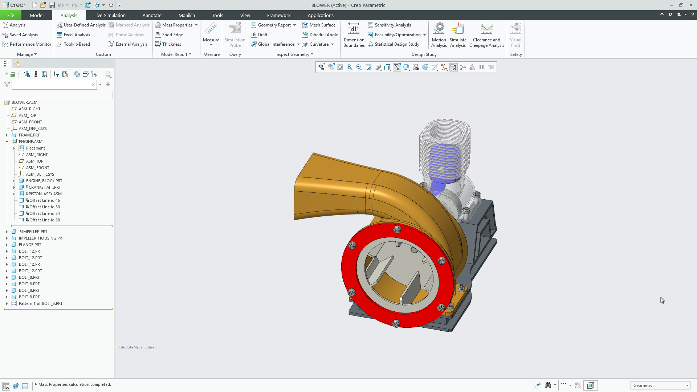
Task: Click the Repaint icon in graphics toolbar
Action: pos(368,67)
